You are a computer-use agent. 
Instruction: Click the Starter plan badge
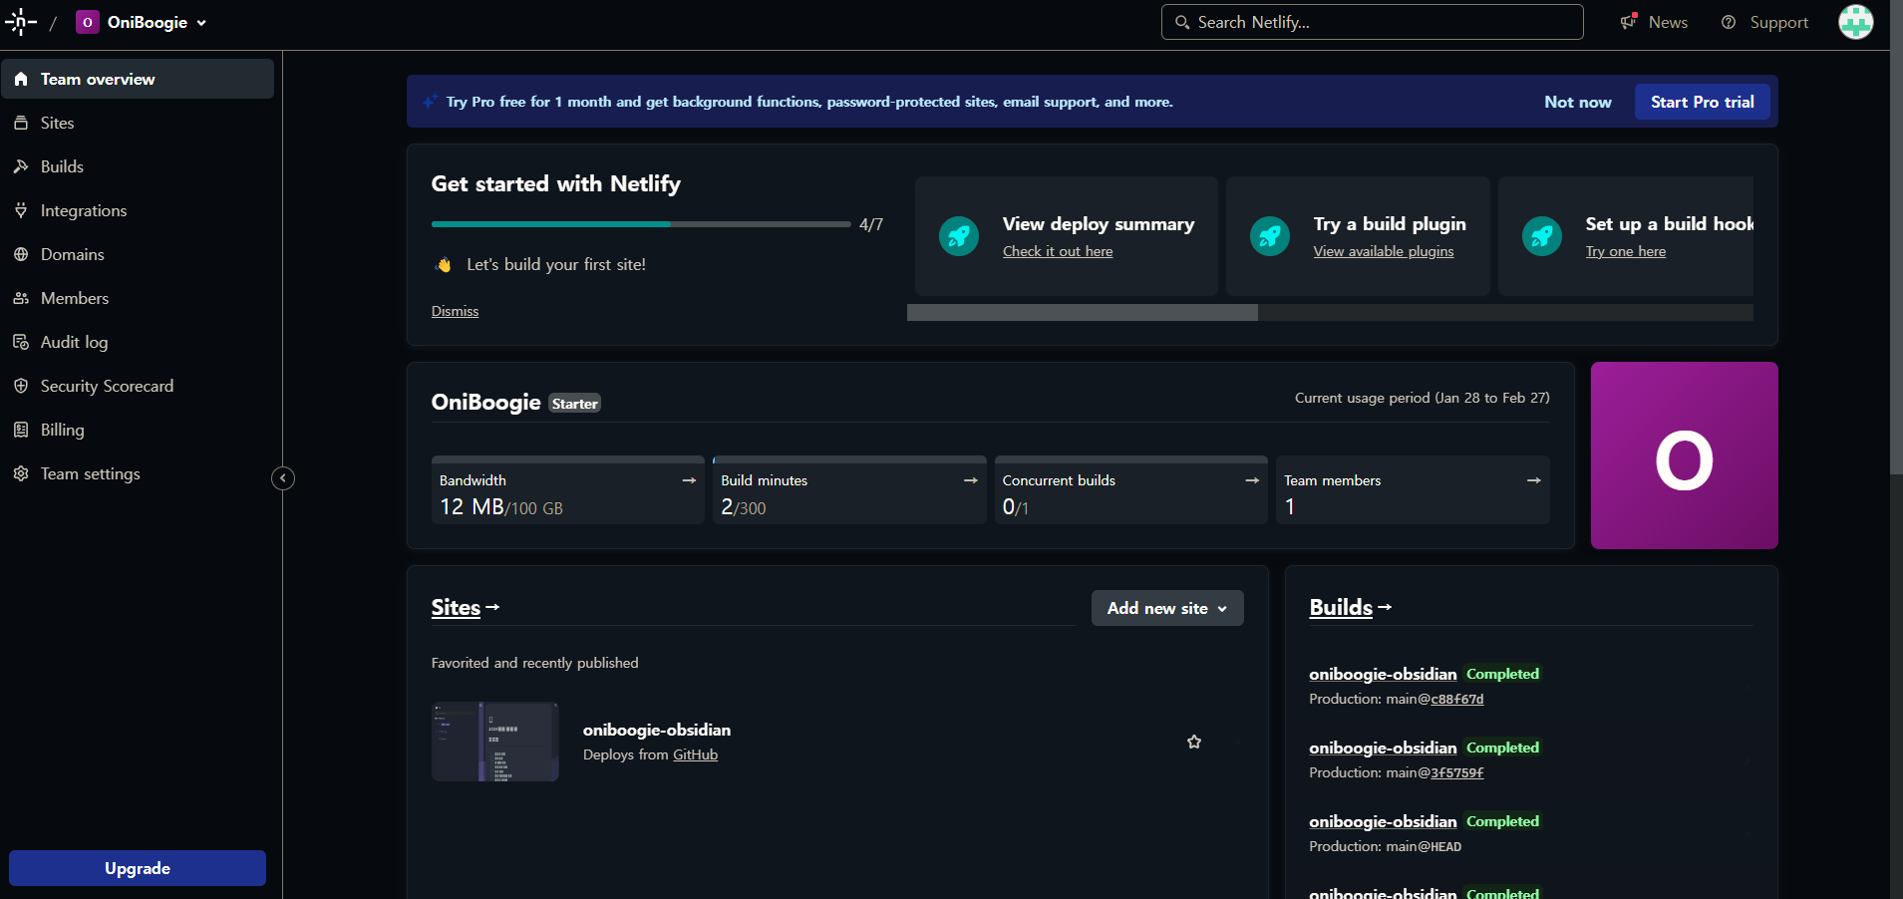[x=574, y=404]
